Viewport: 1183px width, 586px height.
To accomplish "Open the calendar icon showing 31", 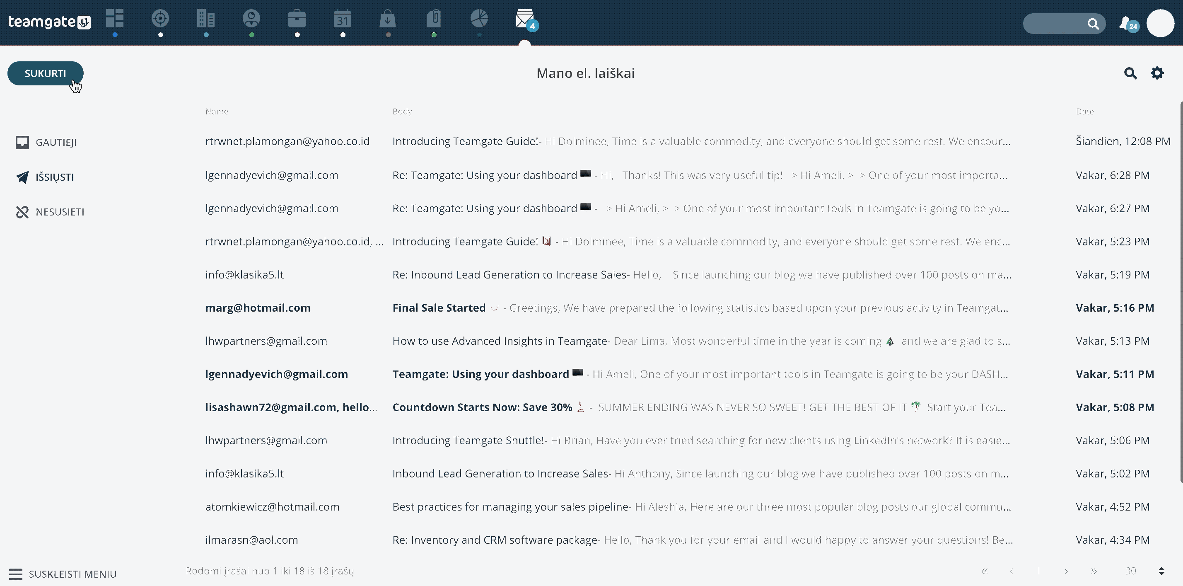I will point(343,19).
